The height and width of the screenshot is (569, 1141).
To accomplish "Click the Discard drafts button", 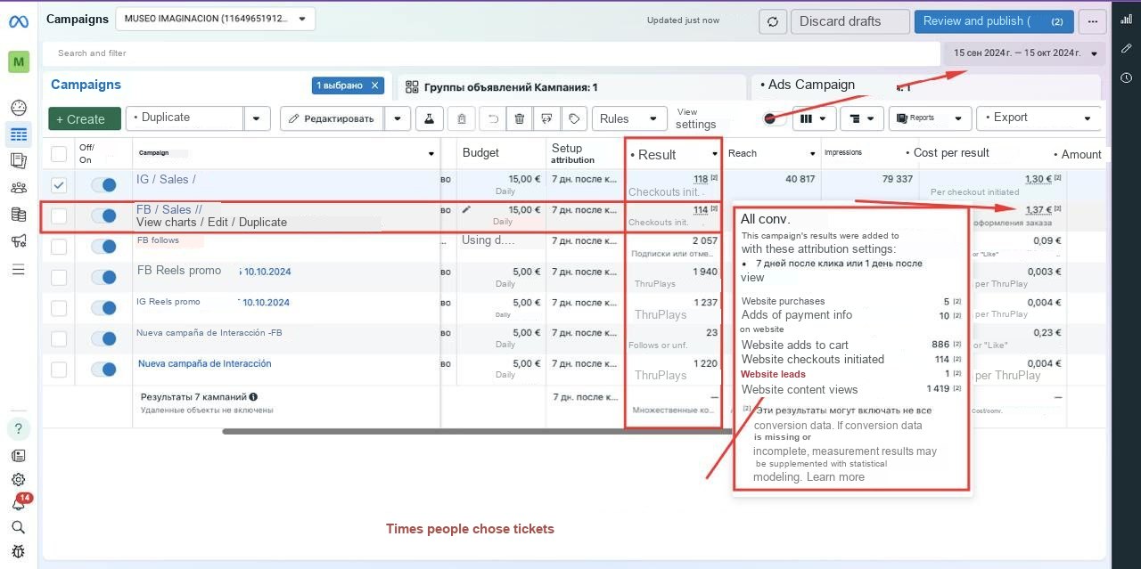I will pos(850,21).
